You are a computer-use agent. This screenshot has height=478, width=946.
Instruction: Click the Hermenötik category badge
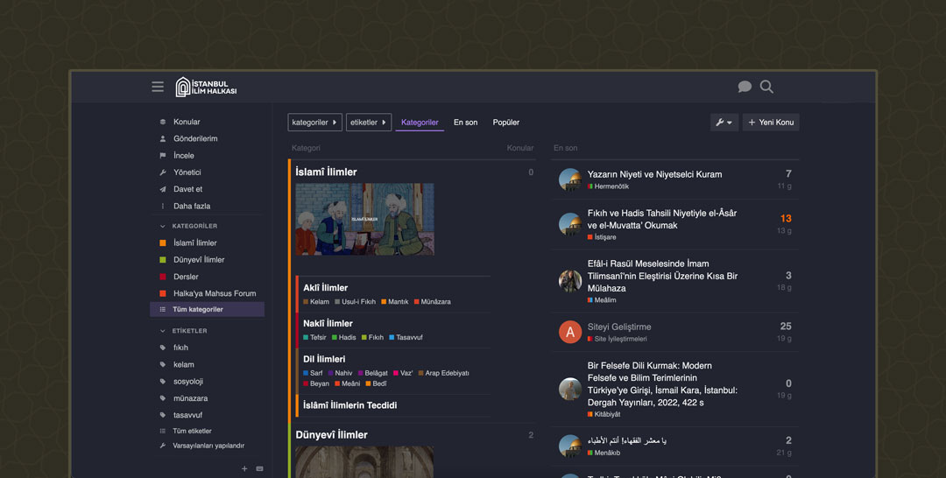click(608, 186)
